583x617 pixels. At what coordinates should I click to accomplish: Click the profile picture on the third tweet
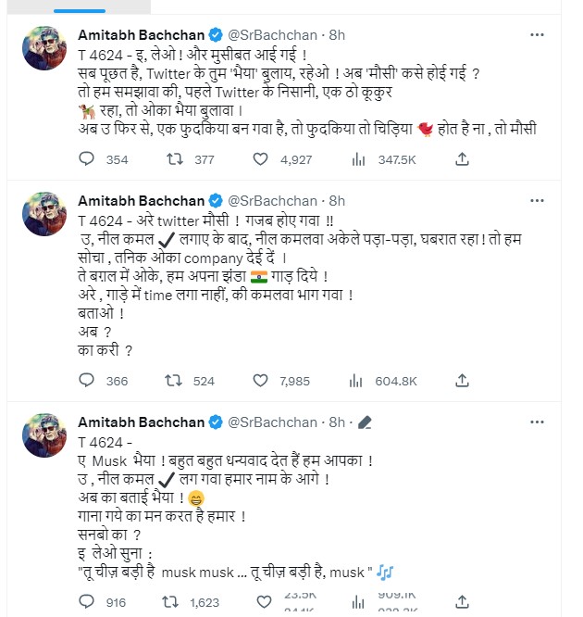pyautogui.click(x=42, y=434)
